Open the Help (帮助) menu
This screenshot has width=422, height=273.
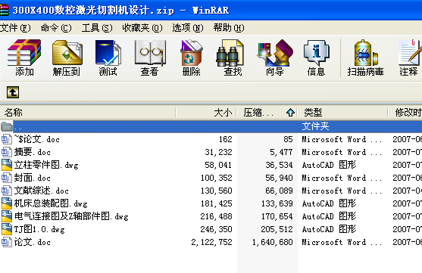pyautogui.click(x=229, y=28)
